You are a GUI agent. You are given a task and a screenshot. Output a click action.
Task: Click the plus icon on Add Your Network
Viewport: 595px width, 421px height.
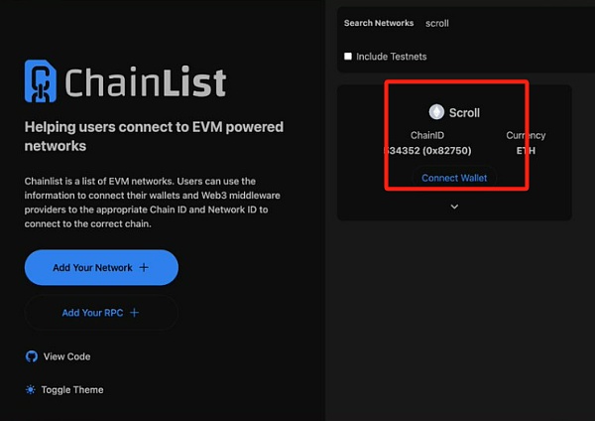coord(144,268)
